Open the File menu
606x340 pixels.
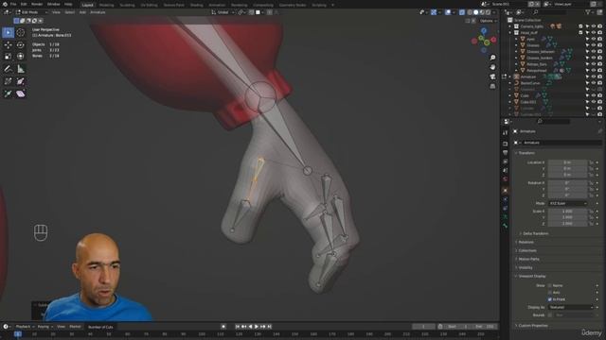pyautogui.click(x=13, y=4)
